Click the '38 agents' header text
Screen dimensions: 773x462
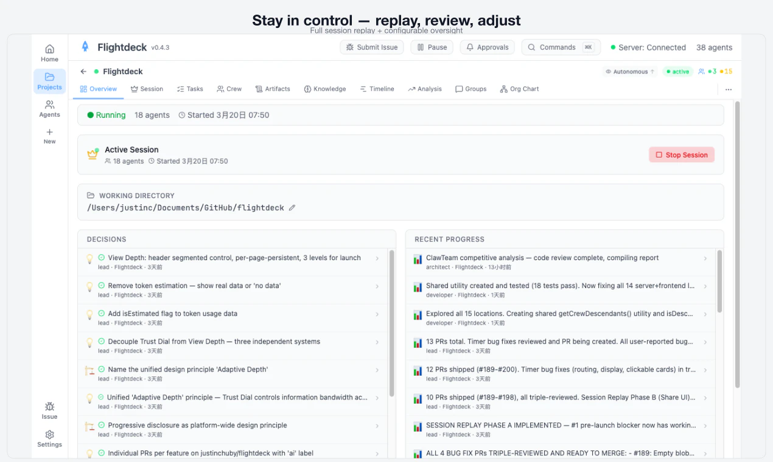[x=715, y=47]
